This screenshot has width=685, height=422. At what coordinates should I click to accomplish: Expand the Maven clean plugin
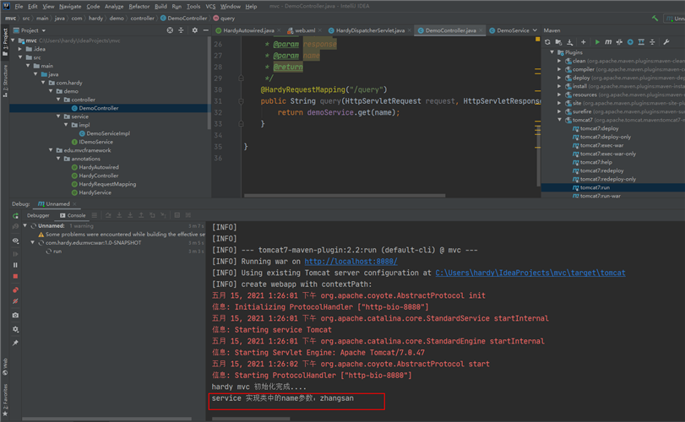point(559,61)
